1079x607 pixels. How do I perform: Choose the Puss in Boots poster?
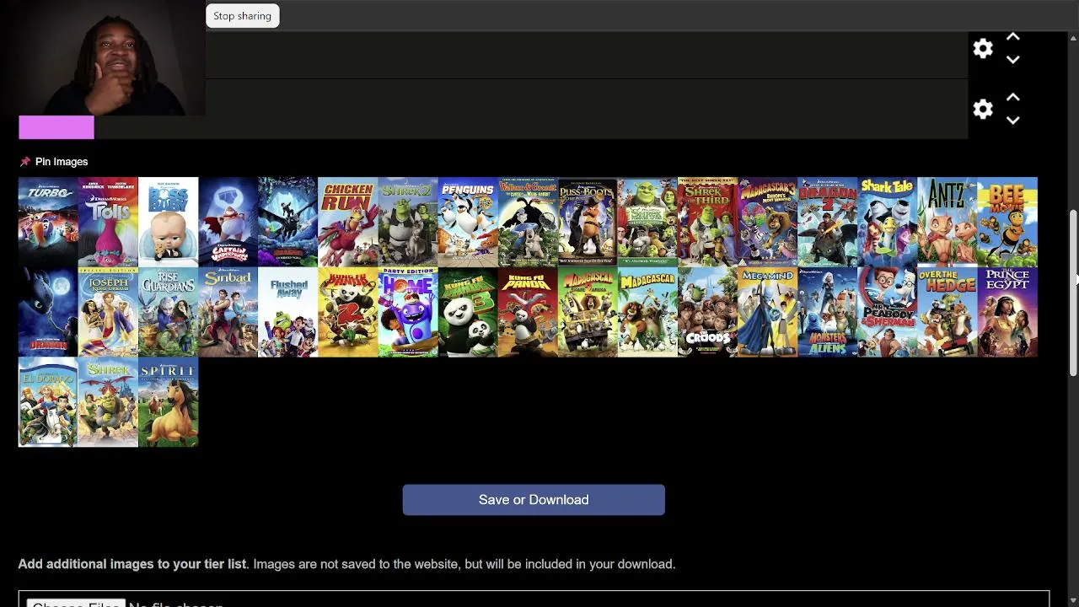[x=587, y=222]
